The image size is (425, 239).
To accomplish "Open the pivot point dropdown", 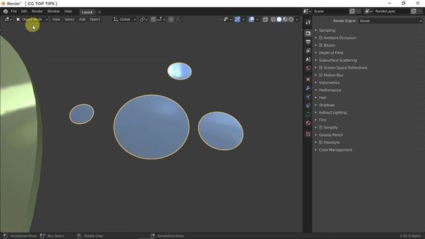I will click(143, 19).
